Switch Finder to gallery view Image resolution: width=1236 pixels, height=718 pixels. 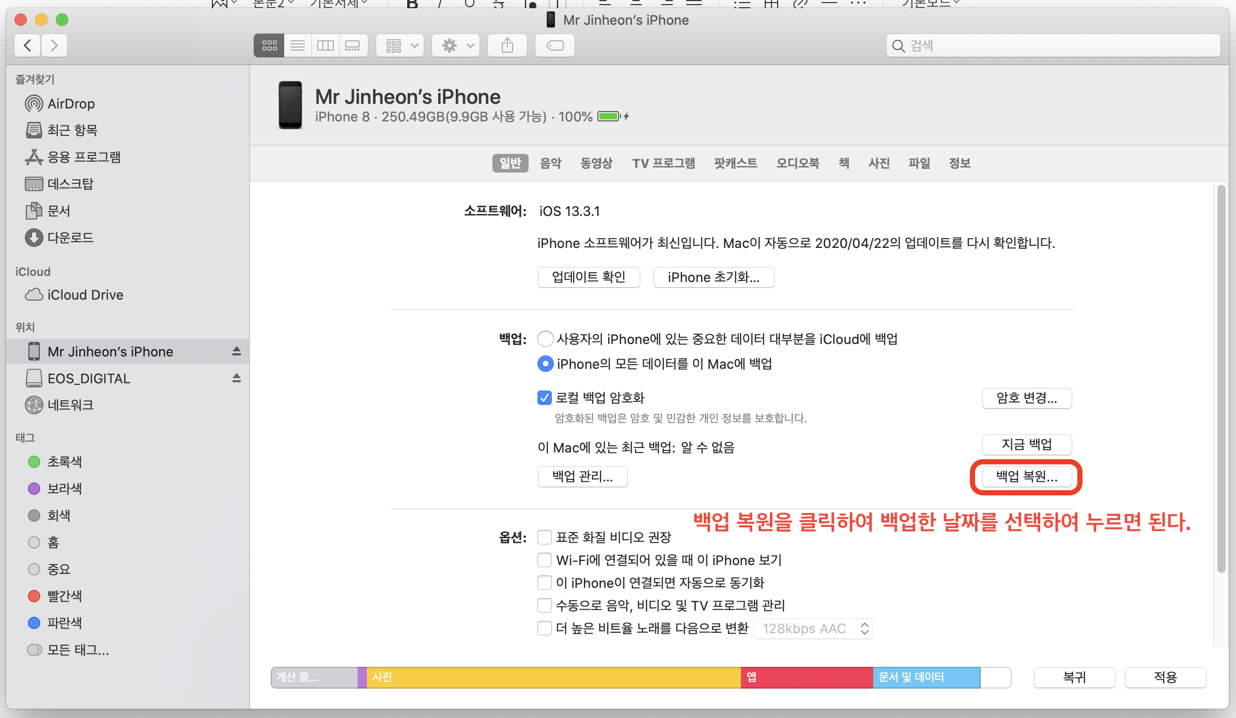(x=353, y=46)
